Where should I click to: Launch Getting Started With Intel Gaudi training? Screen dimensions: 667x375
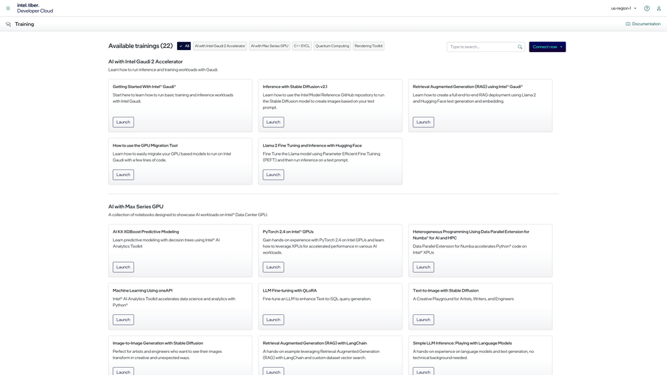tap(123, 122)
